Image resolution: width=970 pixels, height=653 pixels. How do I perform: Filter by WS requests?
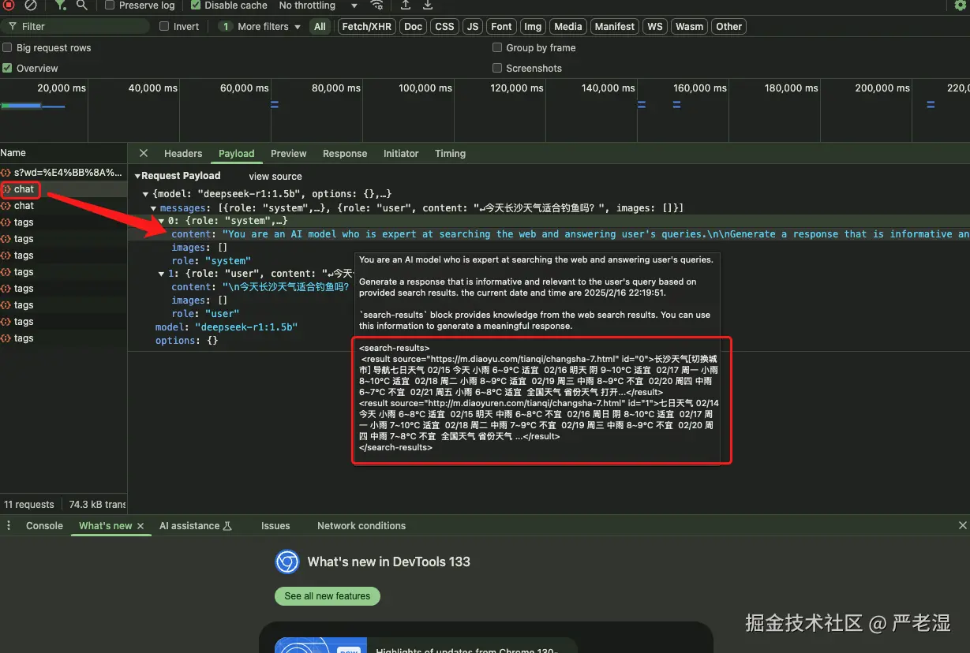(x=655, y=26)
